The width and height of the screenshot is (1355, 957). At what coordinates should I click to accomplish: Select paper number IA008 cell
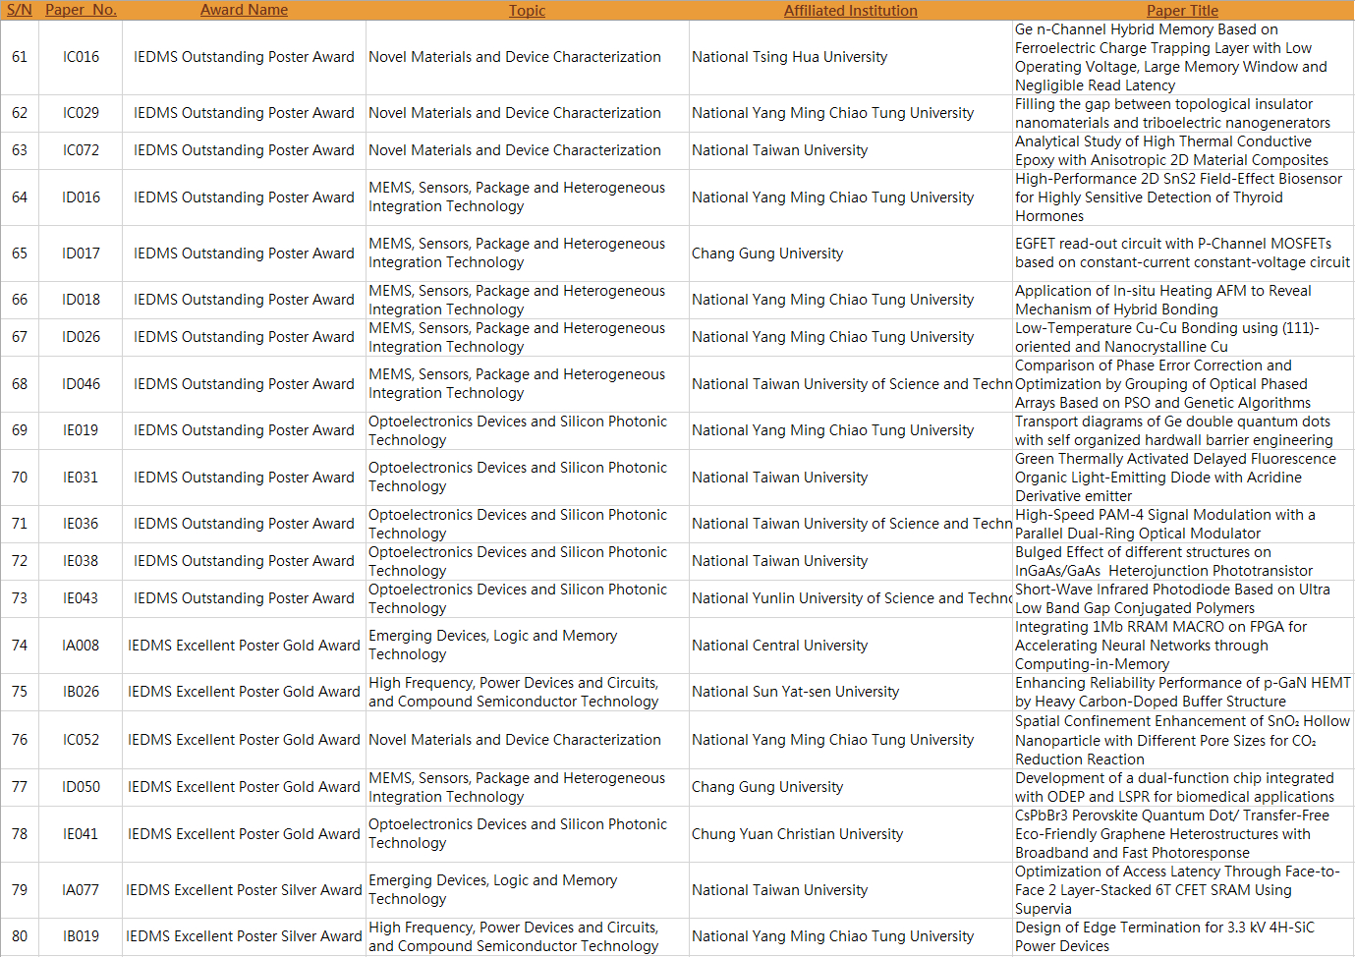81,646
